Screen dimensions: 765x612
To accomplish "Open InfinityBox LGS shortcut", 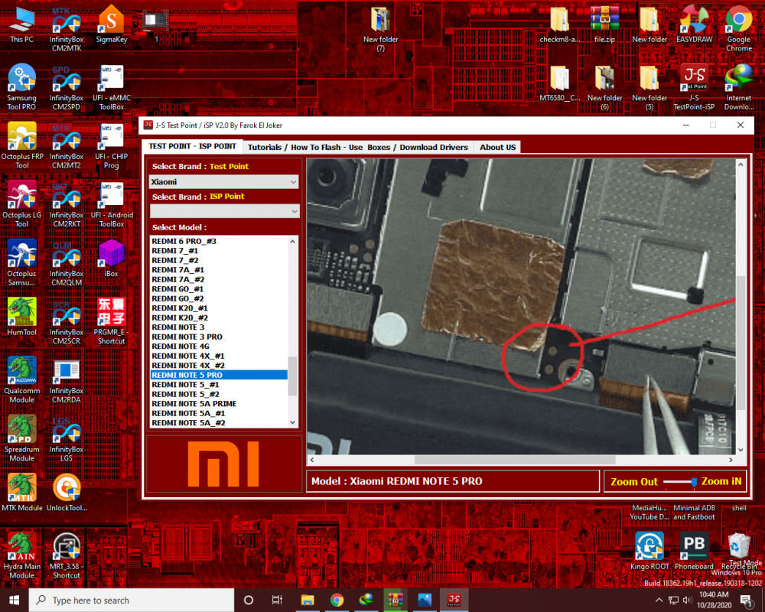I will (67, 439).
